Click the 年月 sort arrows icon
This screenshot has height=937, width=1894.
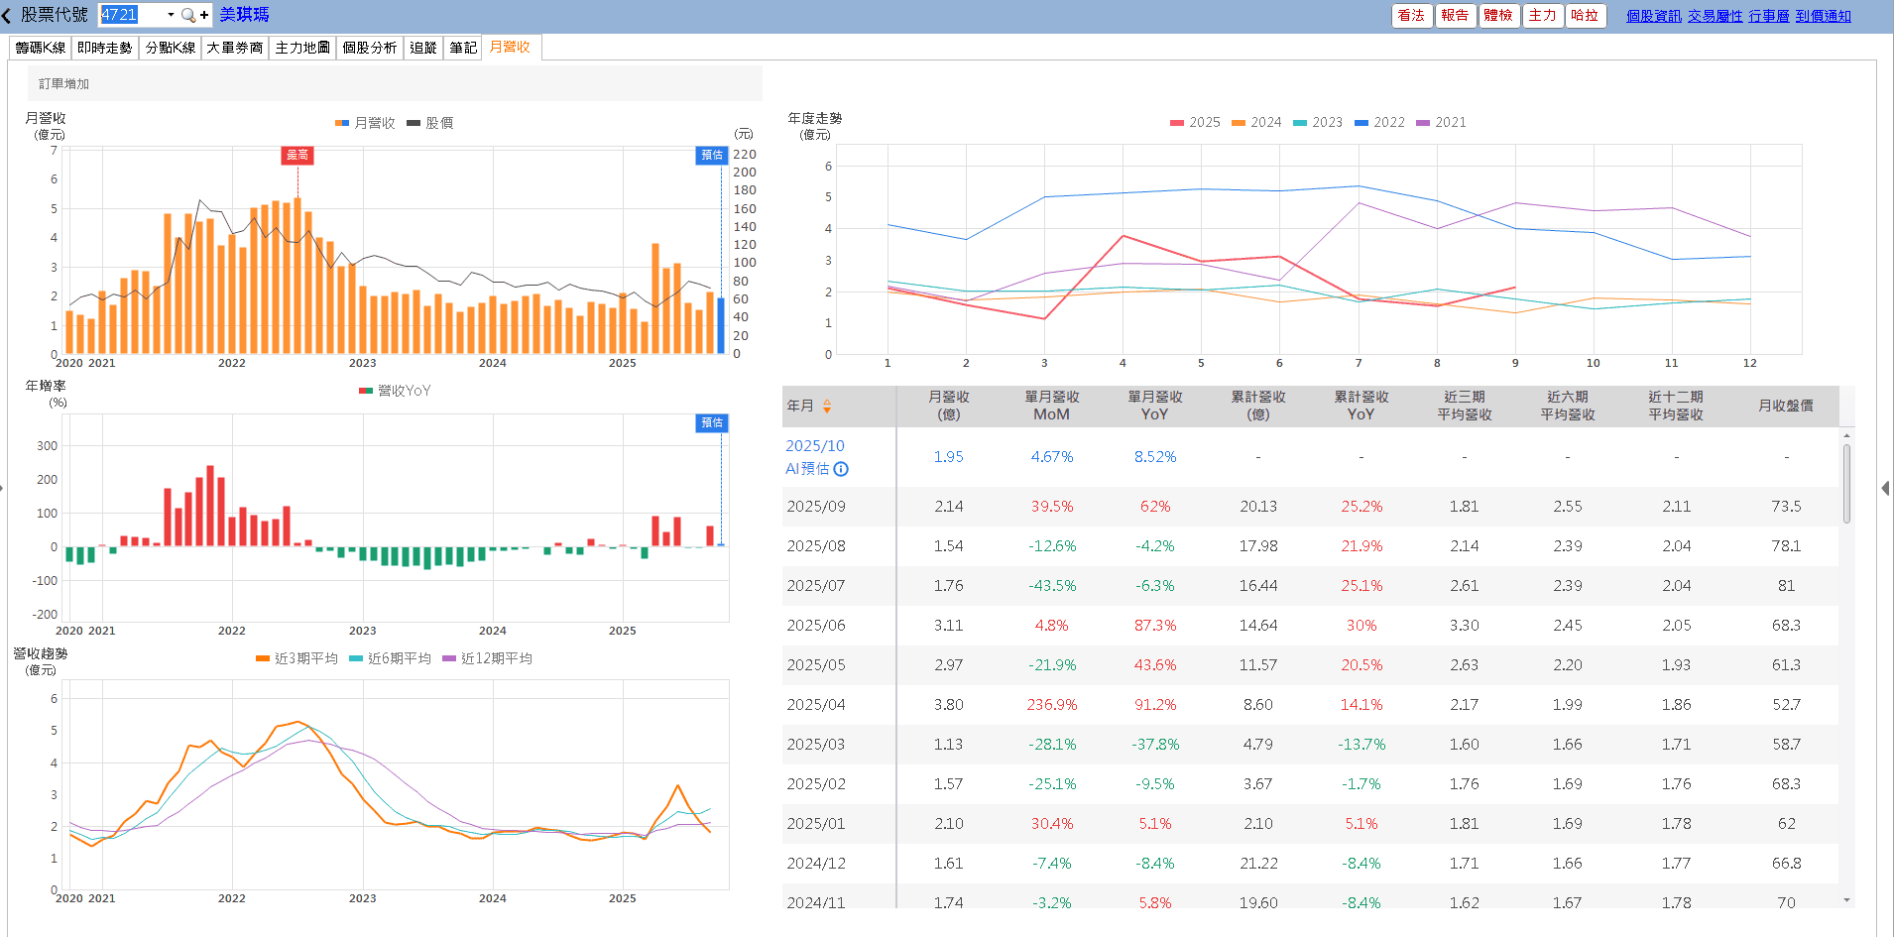pos(827,407)
